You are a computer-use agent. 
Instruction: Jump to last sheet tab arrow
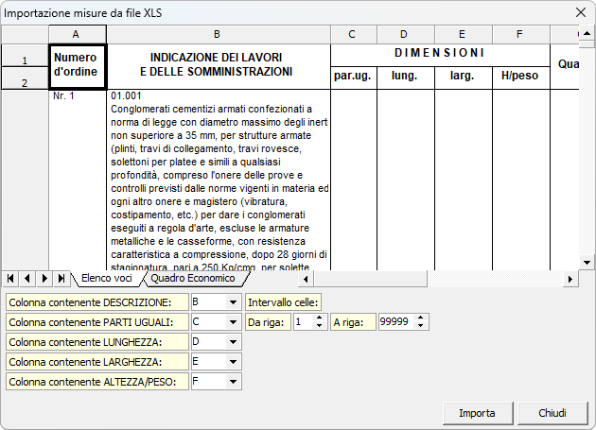61,279
